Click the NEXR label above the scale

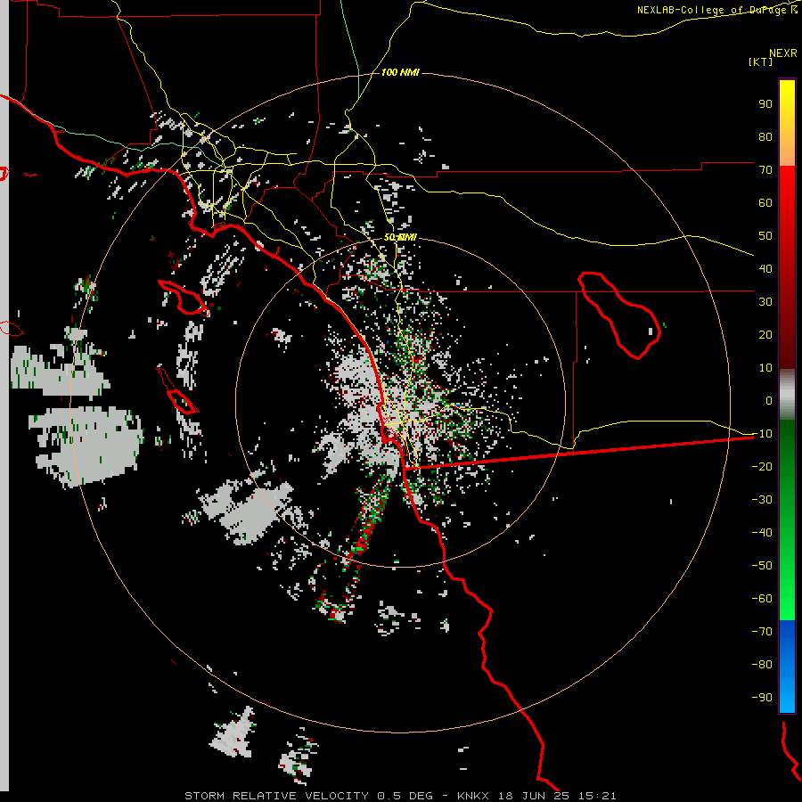[782, 53]
